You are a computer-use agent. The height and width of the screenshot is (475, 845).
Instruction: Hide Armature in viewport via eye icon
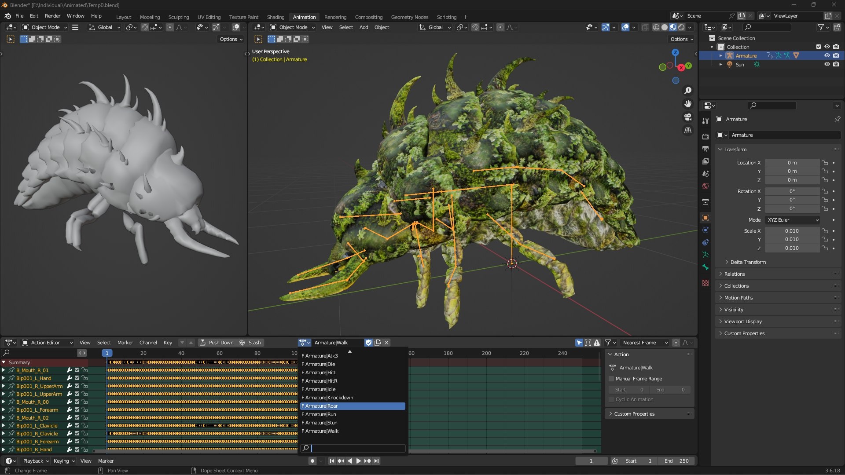coord(827,55)
